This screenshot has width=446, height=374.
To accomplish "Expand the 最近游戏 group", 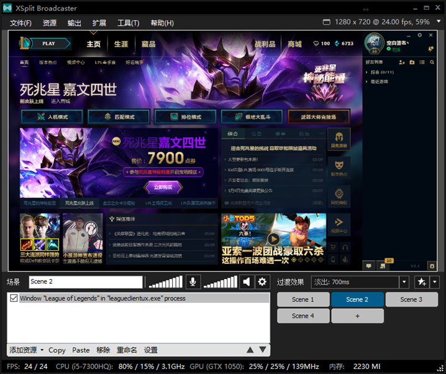I will pos(377,81).
